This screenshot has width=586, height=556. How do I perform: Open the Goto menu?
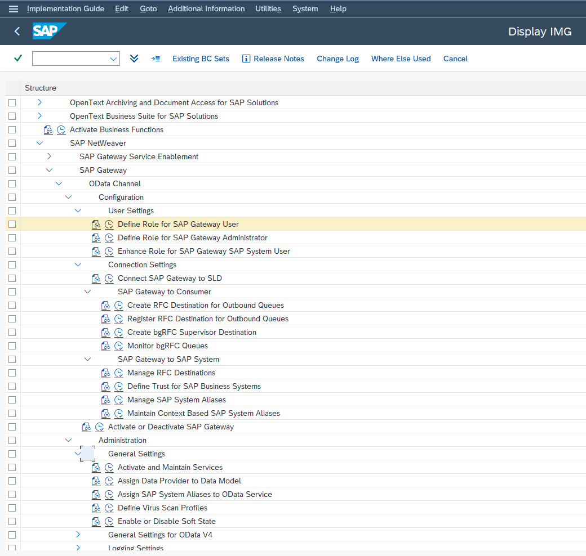pos(148,8)
